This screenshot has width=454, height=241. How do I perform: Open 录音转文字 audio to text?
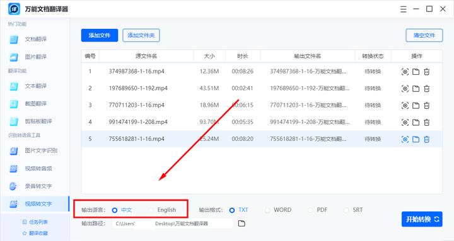pos(38,186)
